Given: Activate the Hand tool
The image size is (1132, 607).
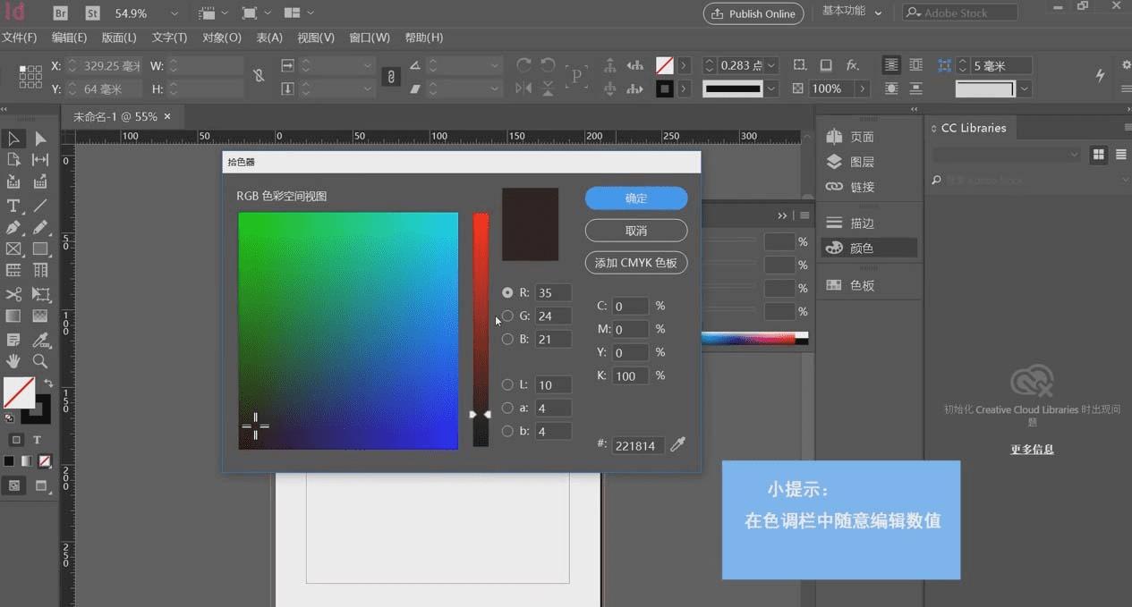Looking at the screenshot, I should (x=13, y=361).
